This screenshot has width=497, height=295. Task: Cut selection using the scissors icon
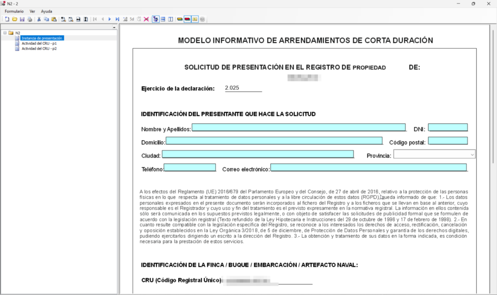pos(39,19)
